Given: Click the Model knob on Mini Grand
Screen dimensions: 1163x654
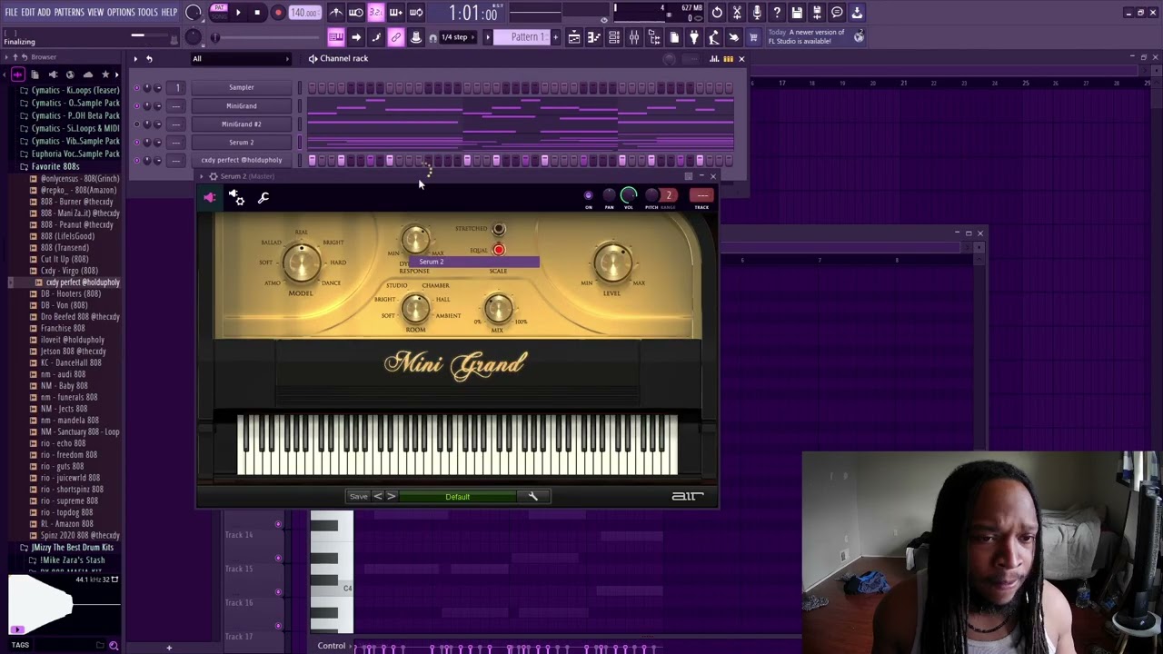Looking at the screenshot, I should [301, 263].
